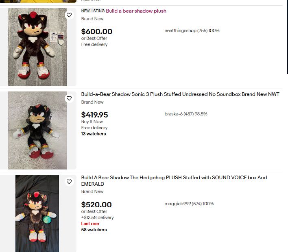The width and height of the screenshot is (288, 252).
Task: Watch the $520.00 Shadow plush with the heart
Action: click(x=69, y=182)
